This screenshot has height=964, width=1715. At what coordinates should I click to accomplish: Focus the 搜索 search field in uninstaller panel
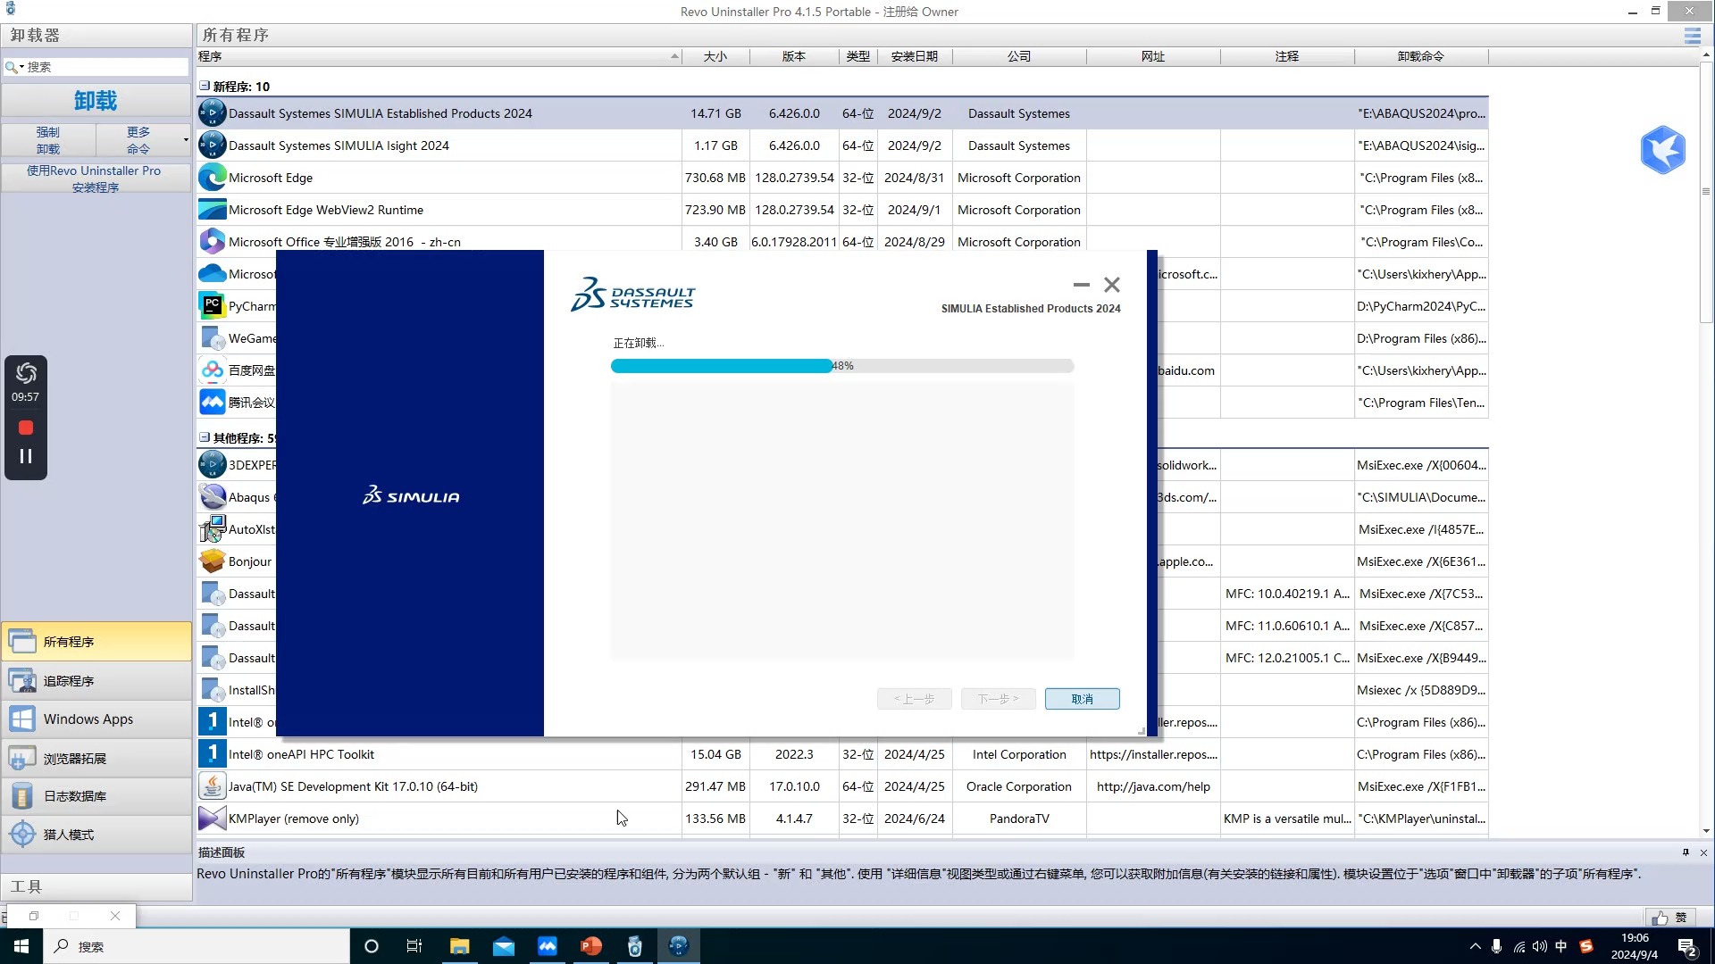pos(105,67)
